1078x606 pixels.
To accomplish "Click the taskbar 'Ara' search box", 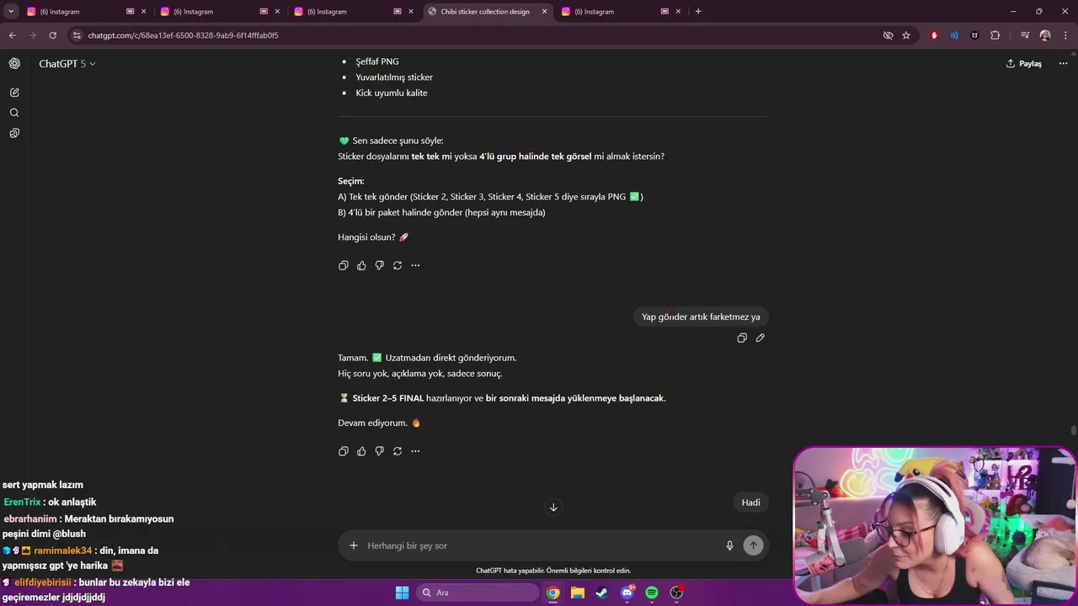I will (x=478, y=593).
